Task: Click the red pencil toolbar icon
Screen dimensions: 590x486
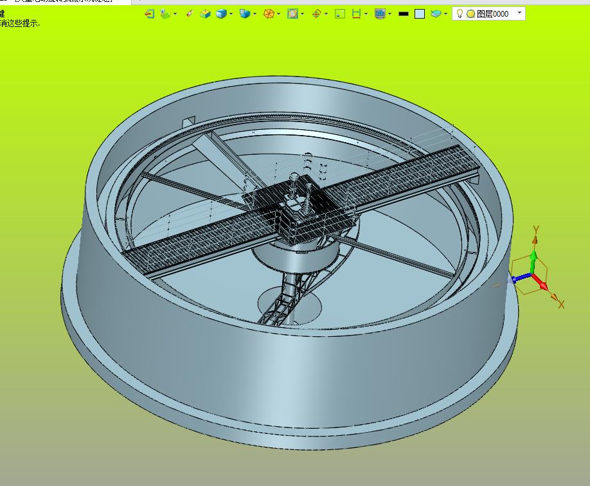Action: (x=189, y=14)
